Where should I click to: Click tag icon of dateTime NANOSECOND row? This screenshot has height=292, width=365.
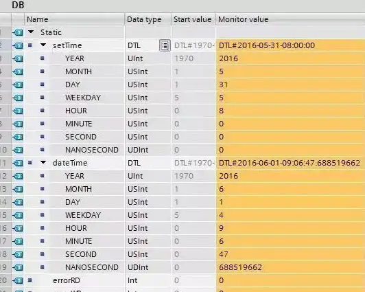[x=18, y=267]
